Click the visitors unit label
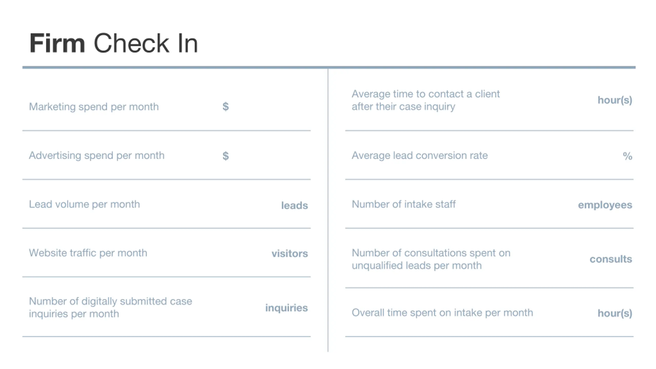Screen dimensions: 656x369 pyautogui.click(x=290, y=253)
